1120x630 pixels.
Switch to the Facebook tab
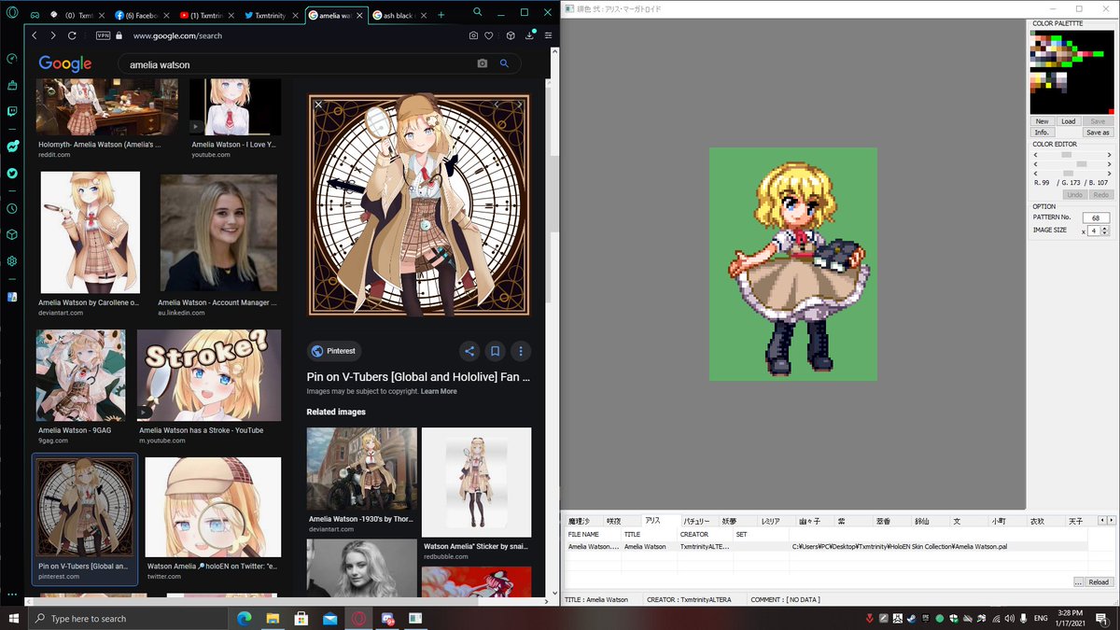coord(140,16)
